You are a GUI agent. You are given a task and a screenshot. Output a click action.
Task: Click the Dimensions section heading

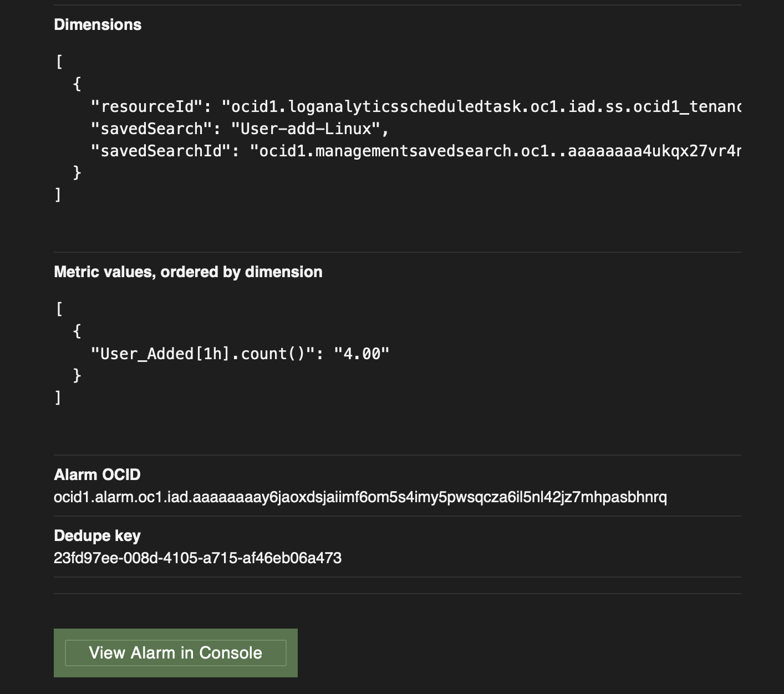click(x=98, y=25)
